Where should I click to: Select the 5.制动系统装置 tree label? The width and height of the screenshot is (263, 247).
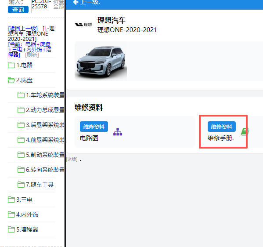pyautogui.click(x=45, y=155)
